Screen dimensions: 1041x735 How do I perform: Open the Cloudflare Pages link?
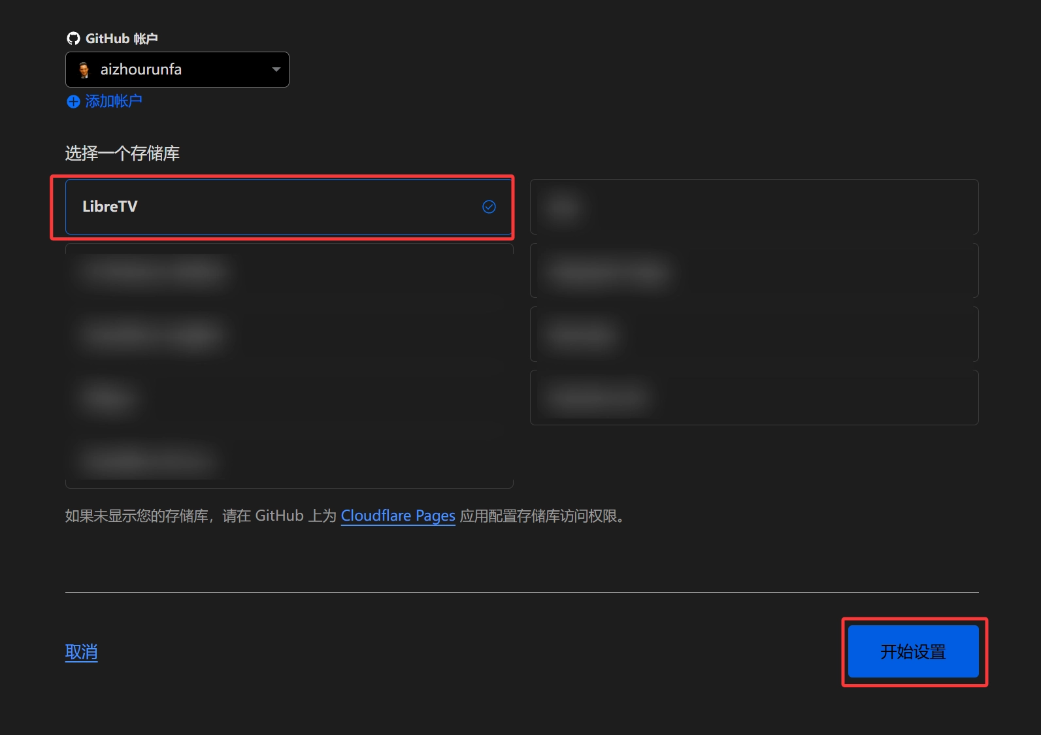click(398, 515)
